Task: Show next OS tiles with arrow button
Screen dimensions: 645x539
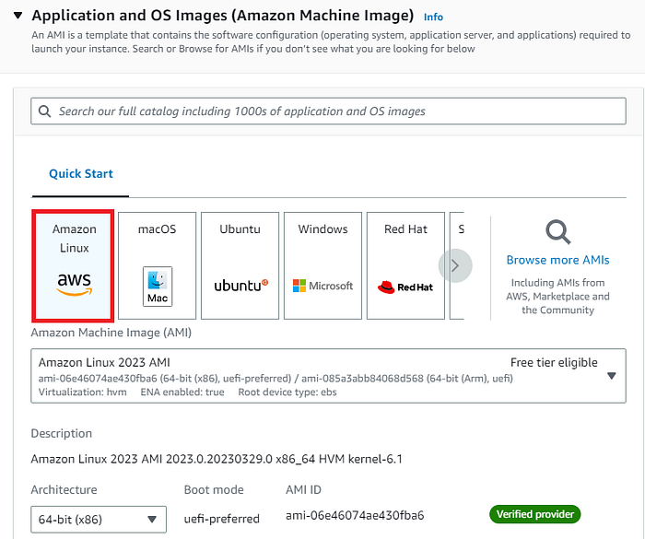Action: coord(455,265)
